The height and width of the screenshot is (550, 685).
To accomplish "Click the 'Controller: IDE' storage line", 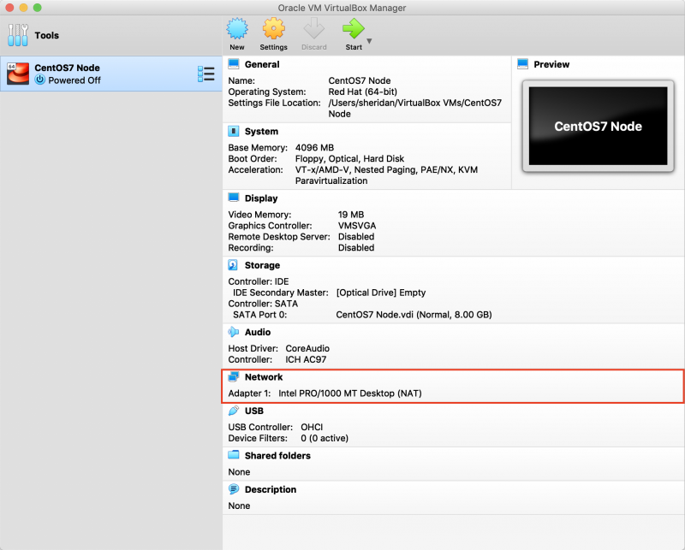I will 259,281.
